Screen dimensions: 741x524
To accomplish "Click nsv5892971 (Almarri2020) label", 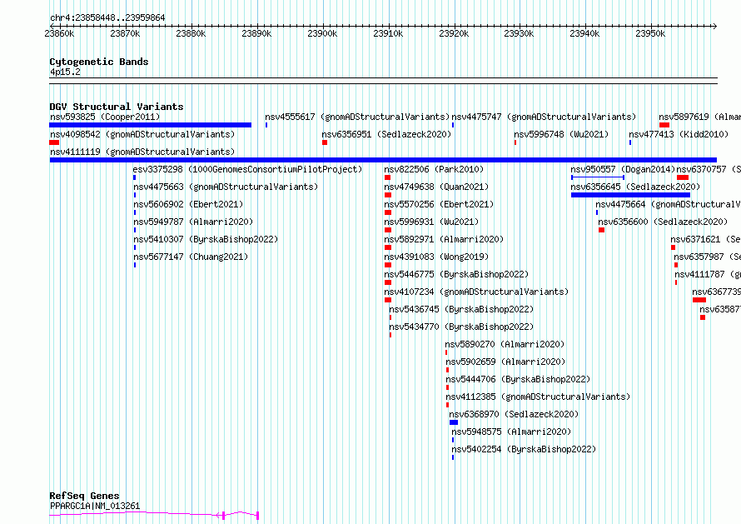I will point(444,239).
